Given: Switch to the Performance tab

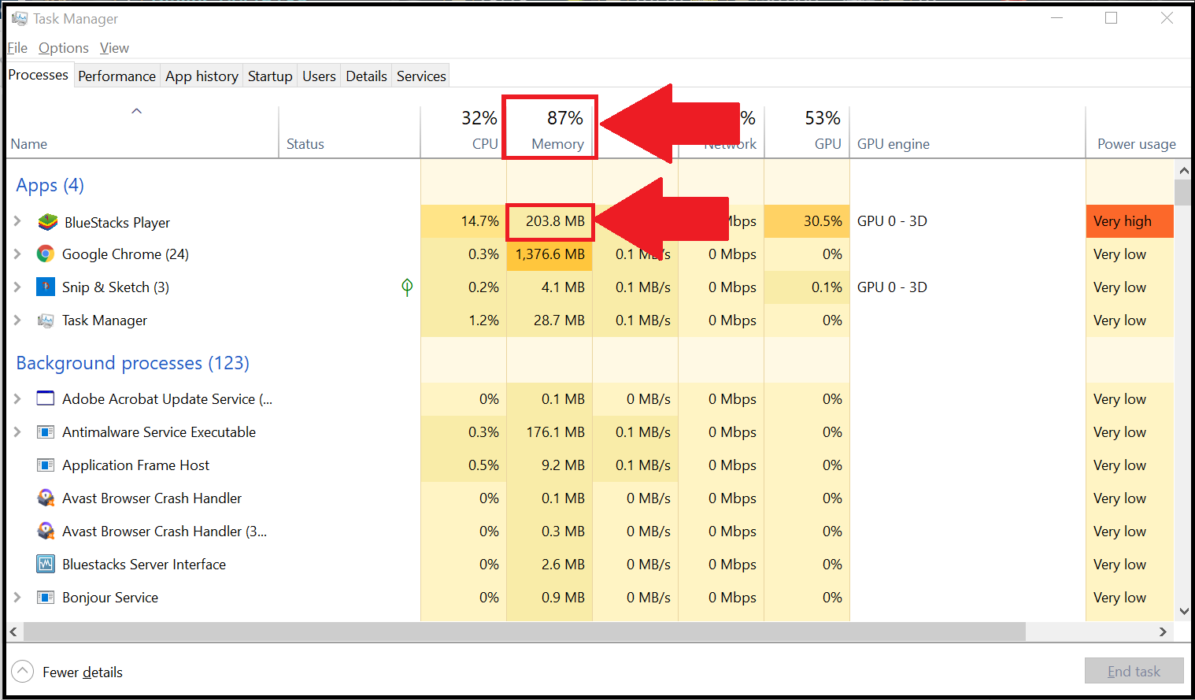Looking at the screenshot, I should [117, 76].
